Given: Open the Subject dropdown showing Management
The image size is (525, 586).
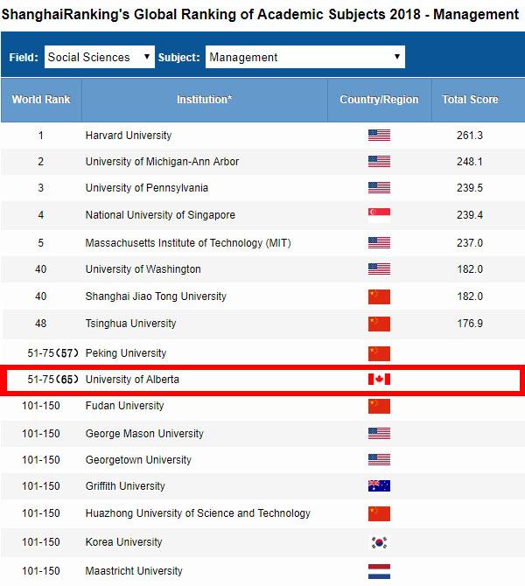Looking at the screenshot, I should coord(305,57).
